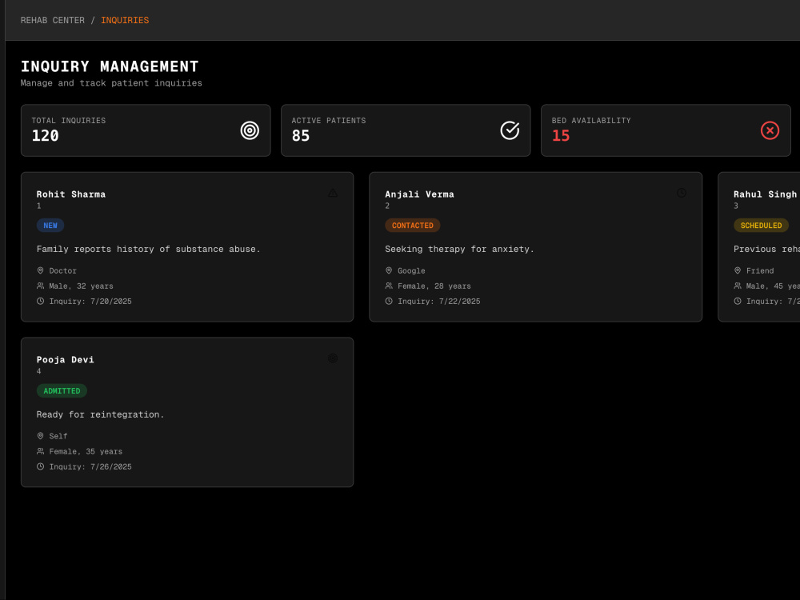Click clock icon beside Inquiry: 7/26/2025
This screenshot has width=800, height=600.
(40, 466)
